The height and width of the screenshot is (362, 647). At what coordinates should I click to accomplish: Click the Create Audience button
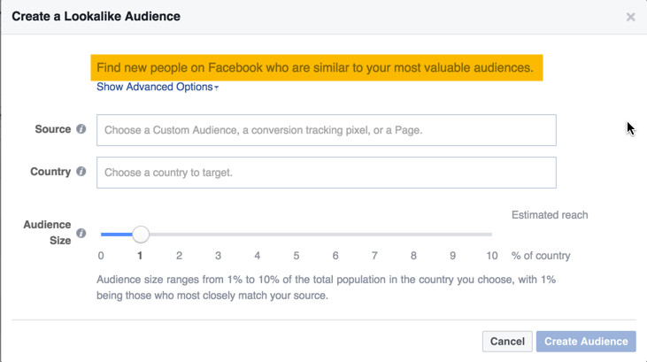click(x=586, y=342)
